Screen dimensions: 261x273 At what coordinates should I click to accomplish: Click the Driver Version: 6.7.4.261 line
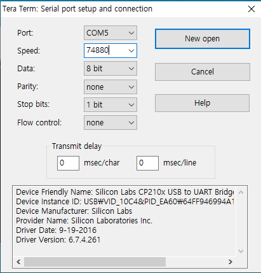[58, 240]
